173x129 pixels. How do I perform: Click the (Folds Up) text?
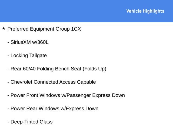(x=95, y=69)
